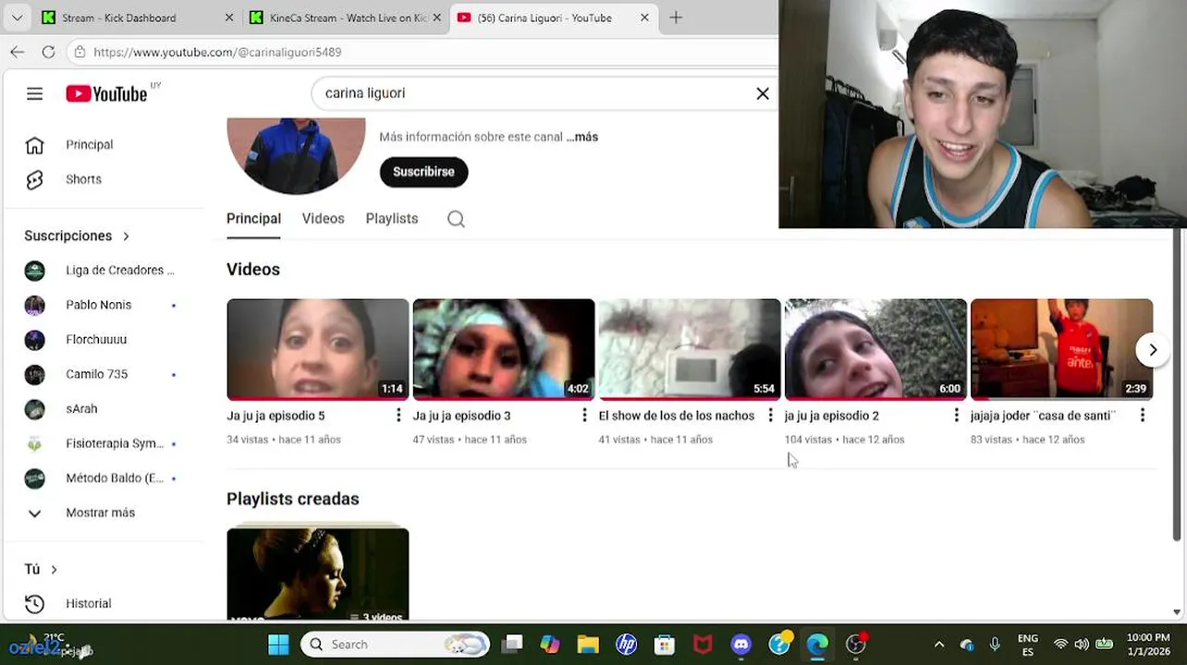Open the Ja ju ja episodio 5 thumbnail
Screen dimensions: 1187x665
[x=317, y=349]
